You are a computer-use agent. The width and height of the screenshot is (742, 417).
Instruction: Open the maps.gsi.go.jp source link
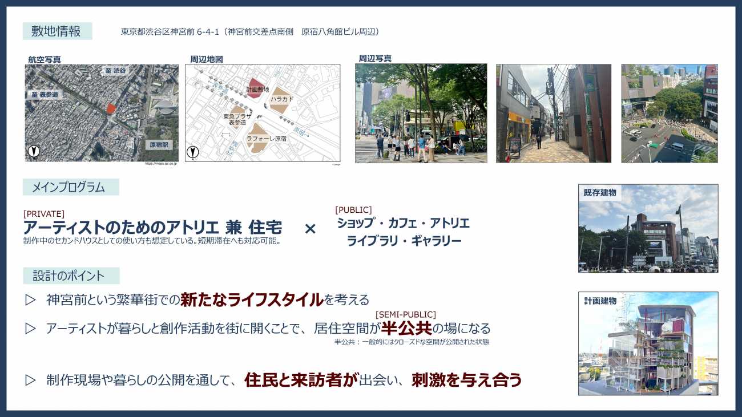click(160, 164)
